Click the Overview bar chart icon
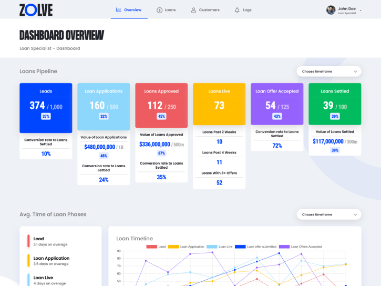This screenshot has height=286, width=381. 118,9
